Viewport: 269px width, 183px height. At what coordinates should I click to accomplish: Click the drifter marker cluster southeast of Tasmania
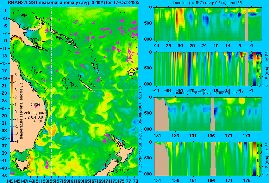click(x=47, y=164)
